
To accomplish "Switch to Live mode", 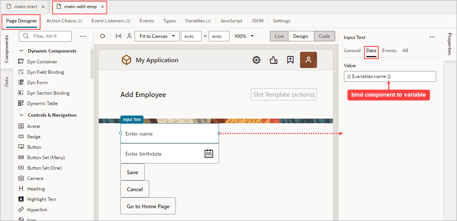I will click(x=279, y=36).
